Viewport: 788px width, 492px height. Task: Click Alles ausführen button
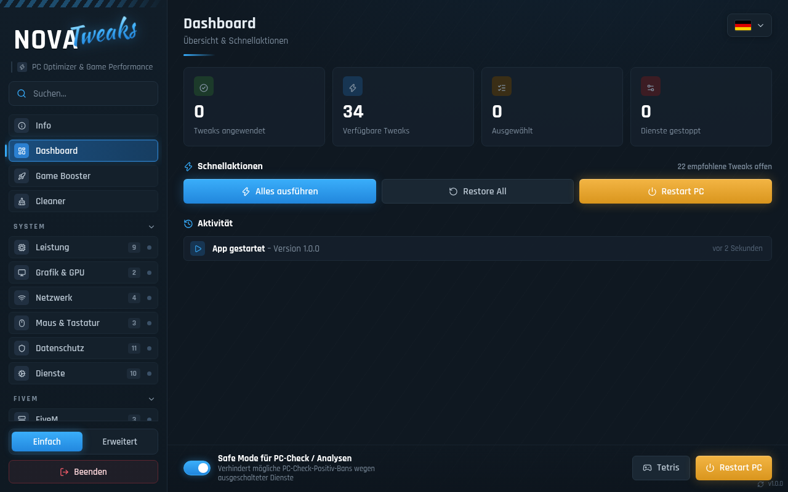(279, 191)
